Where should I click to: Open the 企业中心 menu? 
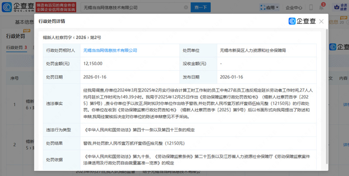293,7
